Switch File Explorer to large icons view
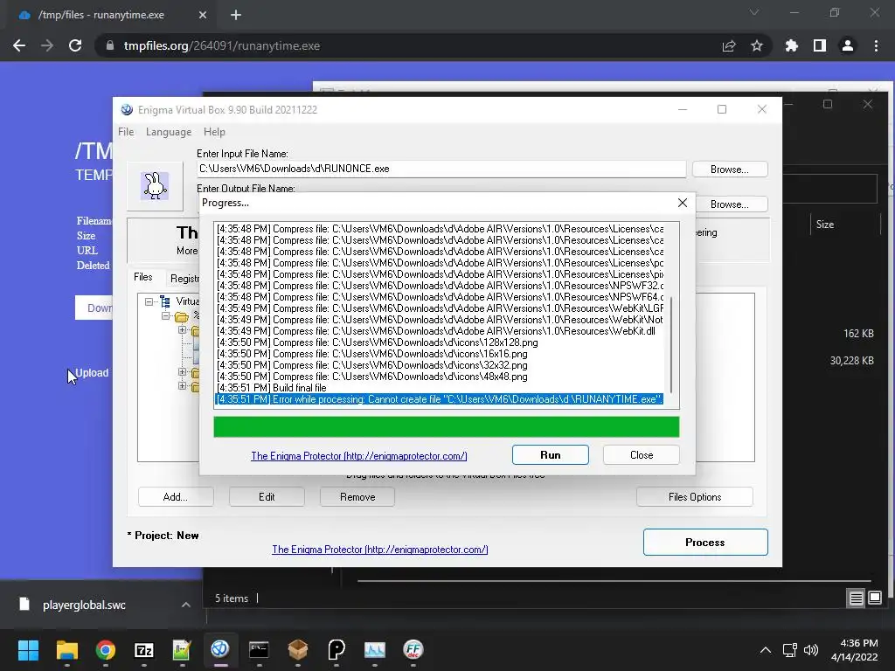 tap(875, 598)
